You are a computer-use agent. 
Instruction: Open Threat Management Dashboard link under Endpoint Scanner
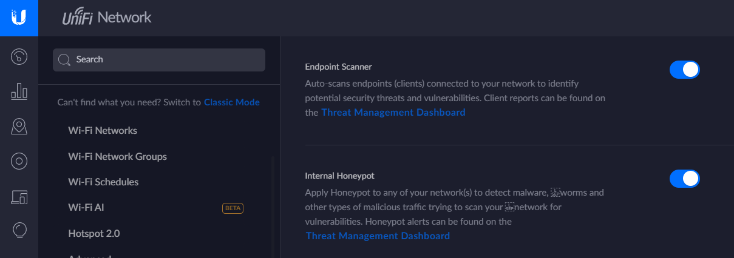coord(393,112)
